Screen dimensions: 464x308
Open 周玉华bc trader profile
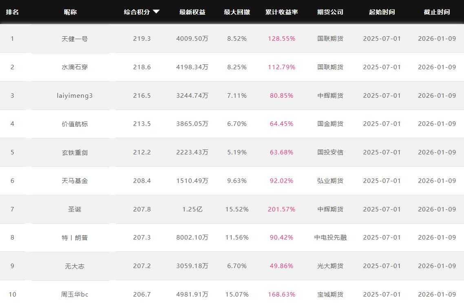point(75,294)
